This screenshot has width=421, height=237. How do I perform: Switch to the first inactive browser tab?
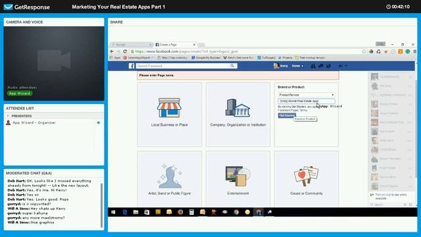[132, 45]
